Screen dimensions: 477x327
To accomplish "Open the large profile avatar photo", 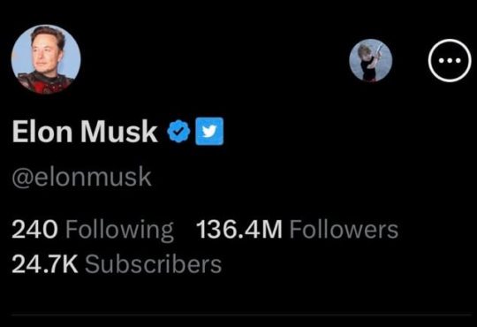I will (46, 59).
